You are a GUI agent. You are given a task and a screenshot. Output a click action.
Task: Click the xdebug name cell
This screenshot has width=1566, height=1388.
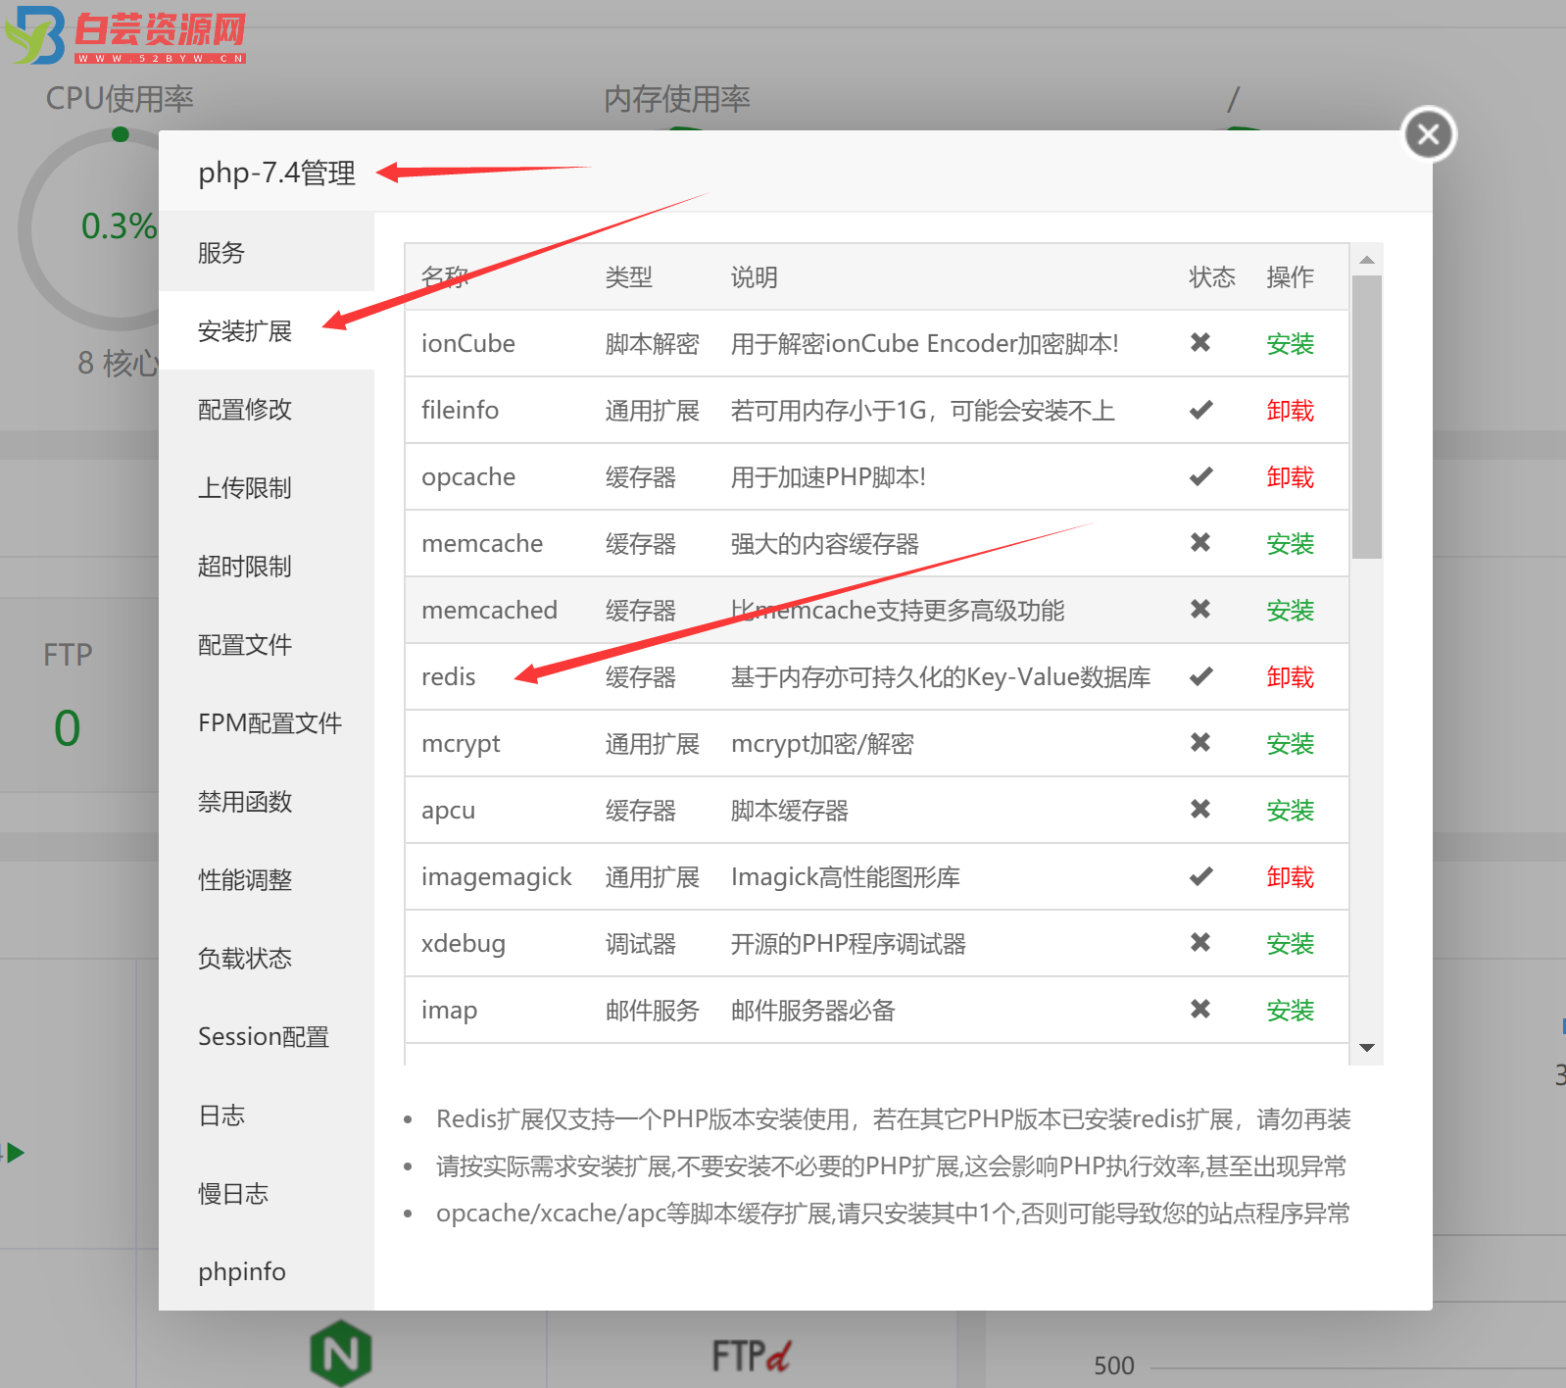(464, 944)
